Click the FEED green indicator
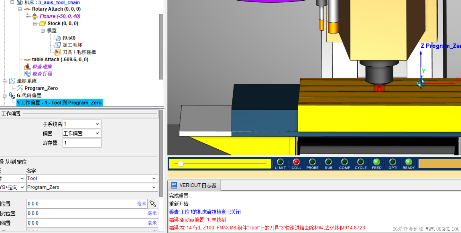This screenshot has width=461, height=233. (377, 162)
